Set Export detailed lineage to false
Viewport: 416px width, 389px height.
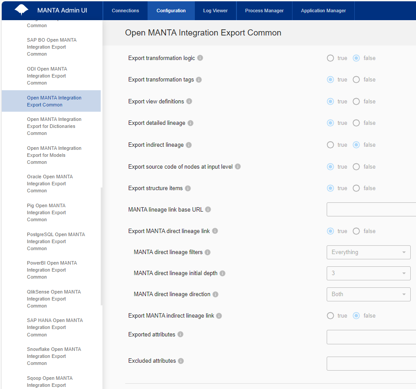pos(356,123)
